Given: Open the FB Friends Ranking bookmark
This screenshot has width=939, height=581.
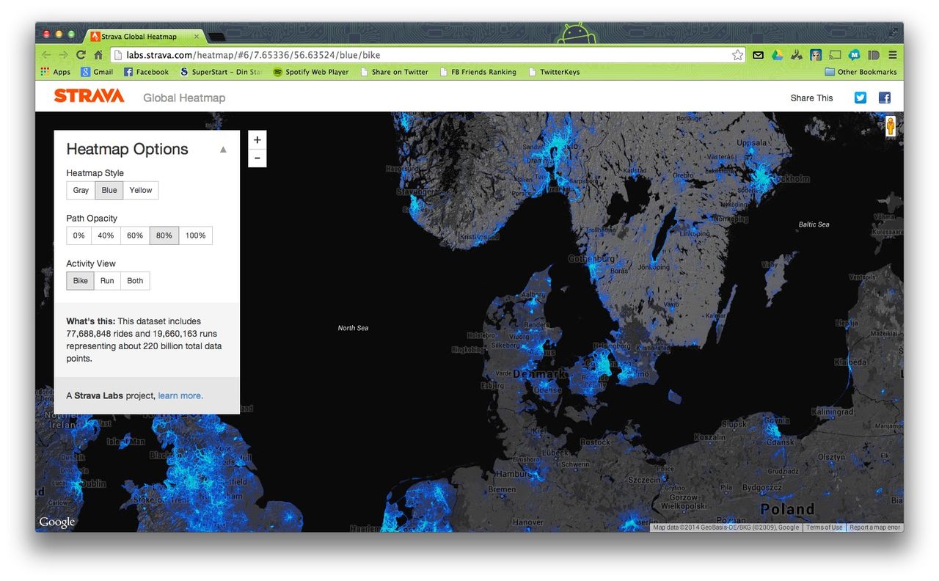Looking at the screenshot, I should [x=478, y=72].
